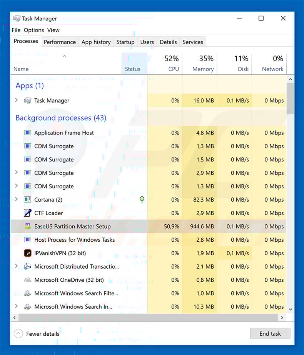This screenshot has width=304, height=355.
Task: Switch to the Details tab
Action: 168,42
